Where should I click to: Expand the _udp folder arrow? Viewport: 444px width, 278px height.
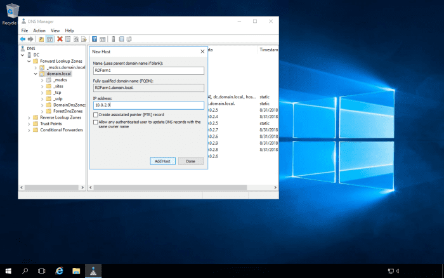[42, 99]
